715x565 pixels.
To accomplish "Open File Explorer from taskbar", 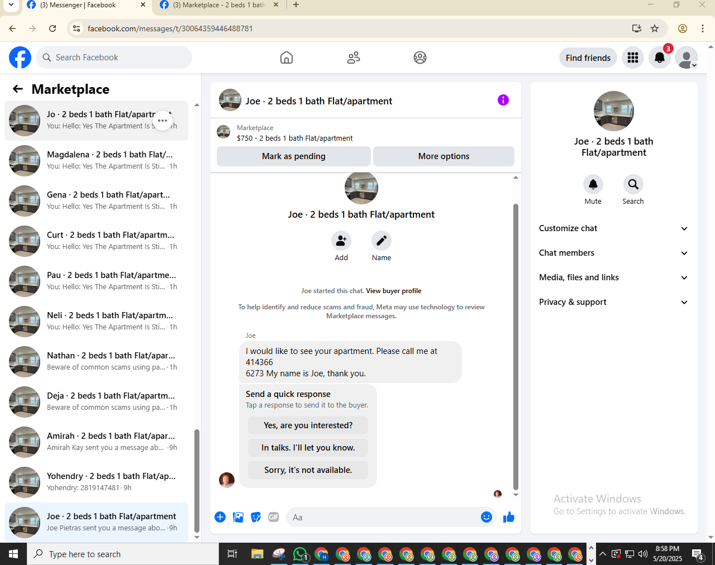I will point(257,554).
